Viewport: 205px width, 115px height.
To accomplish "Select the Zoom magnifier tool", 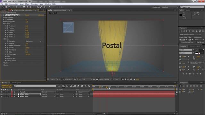I will coord(9,7).
